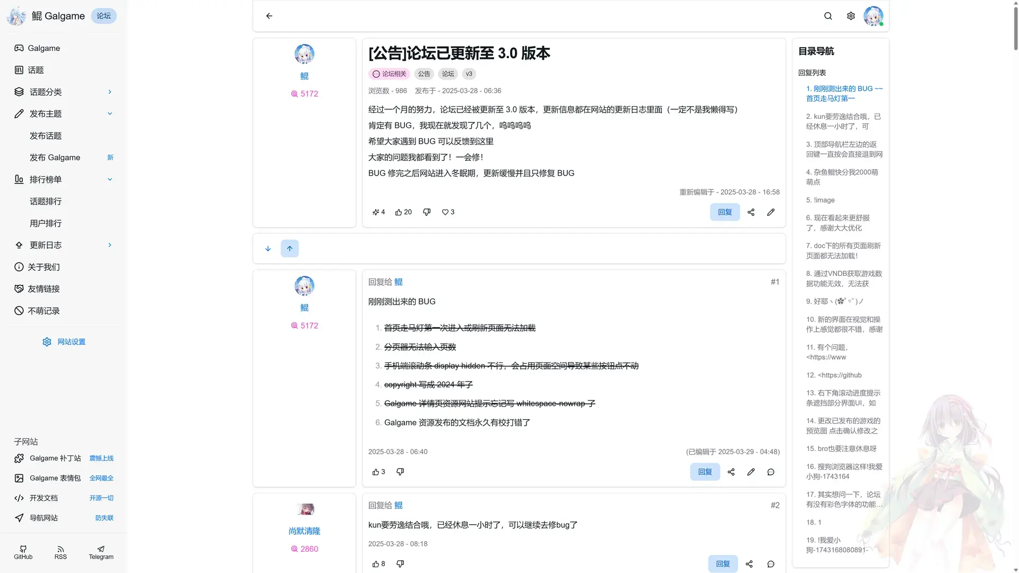
Task: Reply to the announcement main post
Action: pyautogui.click(x=725, y=212)
